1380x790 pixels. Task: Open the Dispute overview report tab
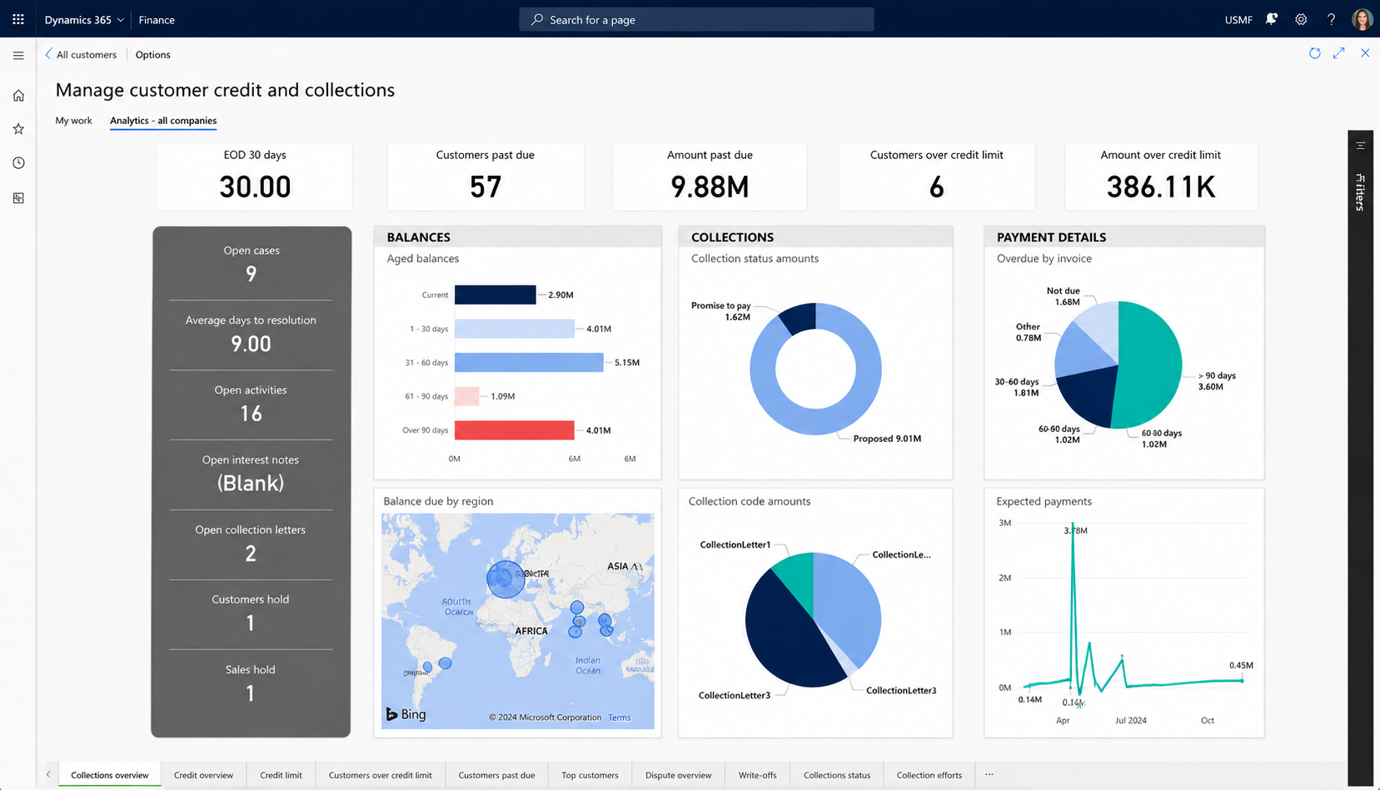pyautogui.click(x=678, y=775)
